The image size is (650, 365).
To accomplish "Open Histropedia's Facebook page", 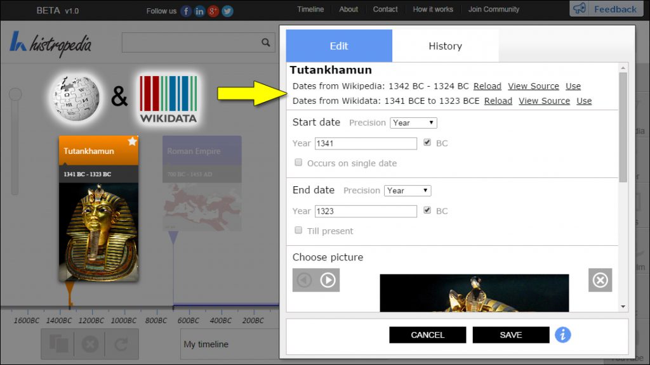I will click(185, 11).
